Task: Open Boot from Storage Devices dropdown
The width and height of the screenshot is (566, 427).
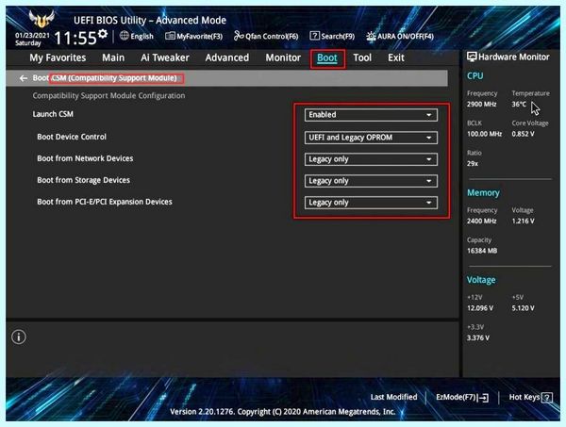Action: click(371, 181)
